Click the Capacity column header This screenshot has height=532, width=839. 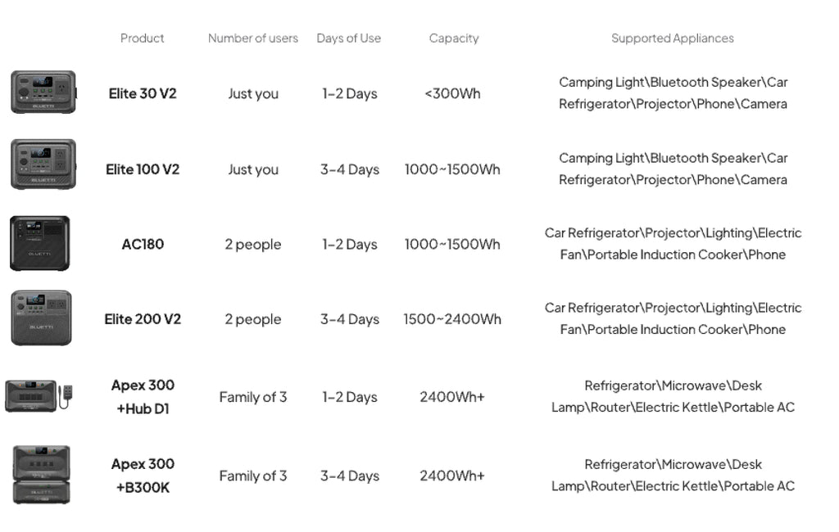pyautogui.click(x=454, y=38)
